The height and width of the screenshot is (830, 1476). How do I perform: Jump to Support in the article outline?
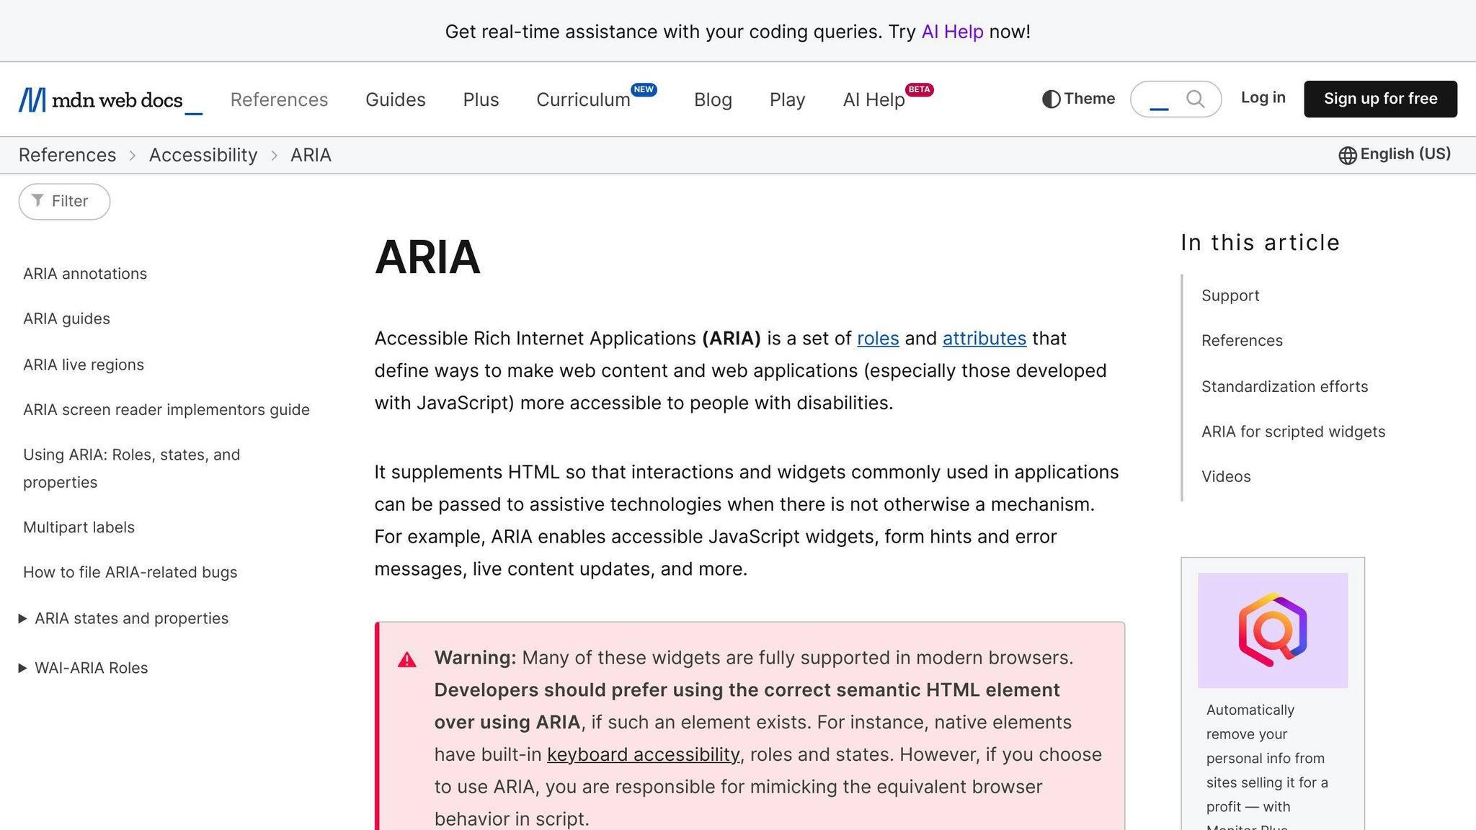(1230, 295)
